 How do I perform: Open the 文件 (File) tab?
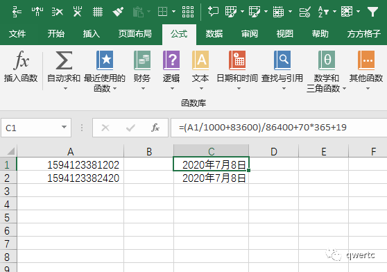tap(17, 34)
